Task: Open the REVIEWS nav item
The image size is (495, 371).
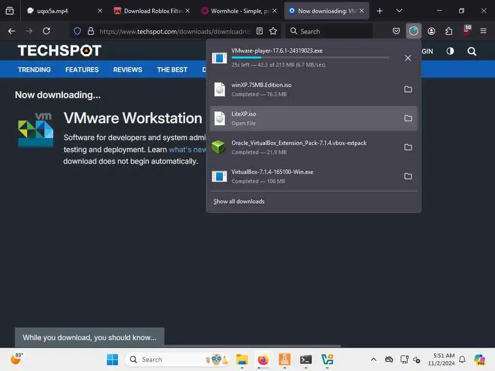Action: pos(128,70)
